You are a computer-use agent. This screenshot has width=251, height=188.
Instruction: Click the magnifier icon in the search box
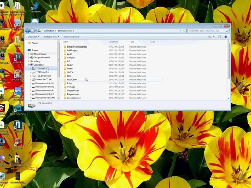click(x=227, y=31)
